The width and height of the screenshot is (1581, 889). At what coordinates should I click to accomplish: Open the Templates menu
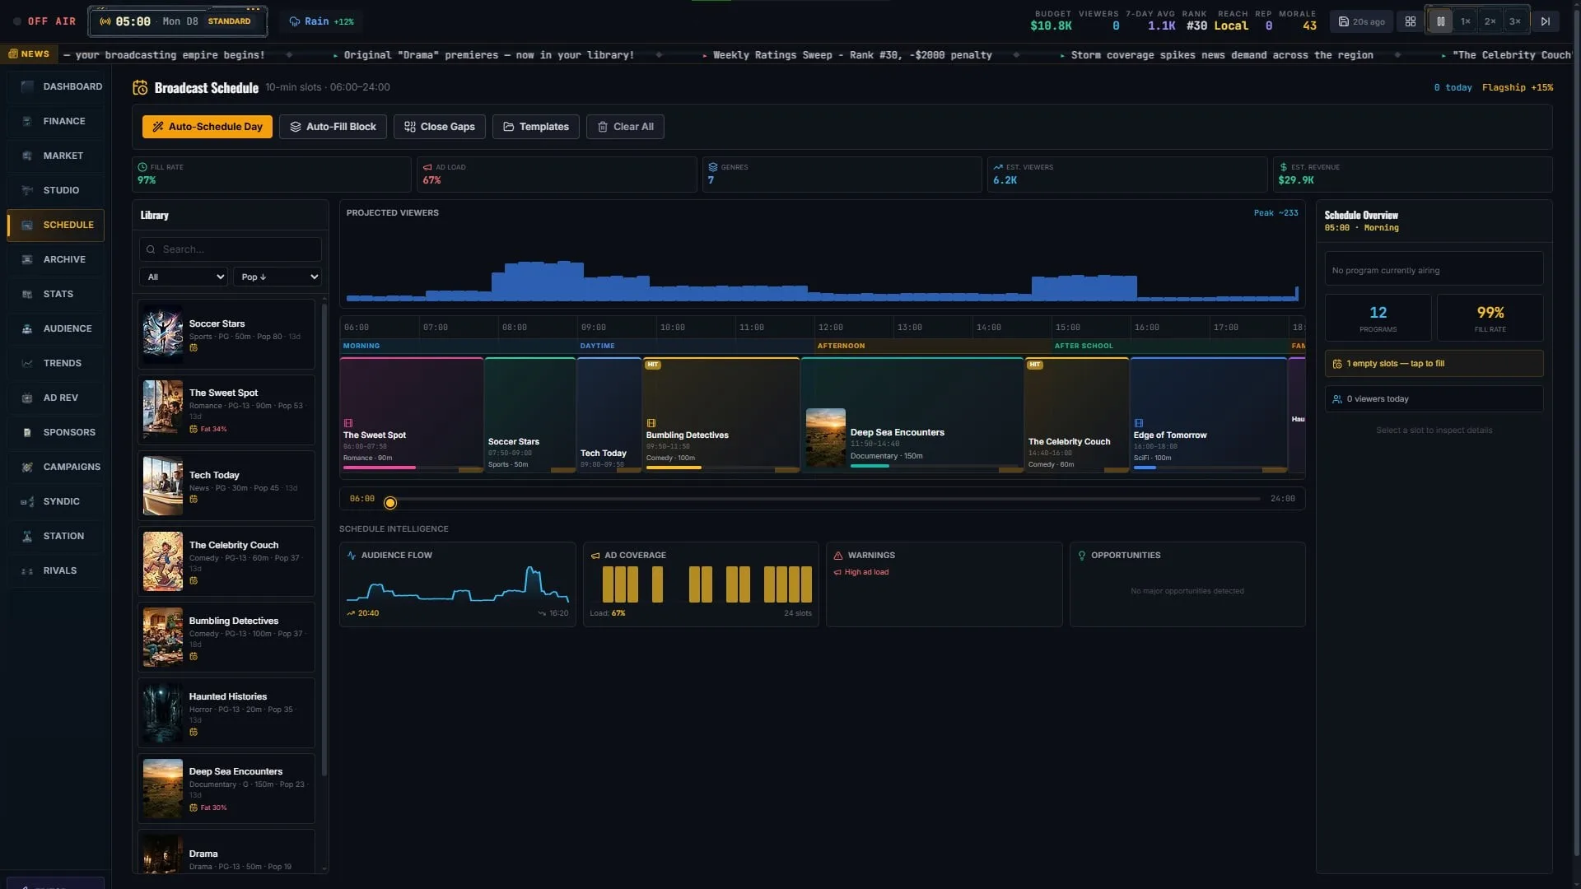coord(536,127)
